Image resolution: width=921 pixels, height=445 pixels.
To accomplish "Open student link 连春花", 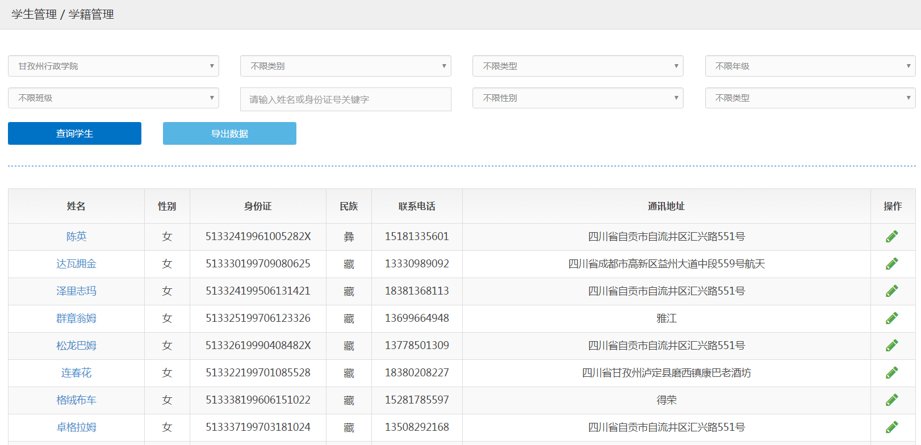I will [77, 373].
